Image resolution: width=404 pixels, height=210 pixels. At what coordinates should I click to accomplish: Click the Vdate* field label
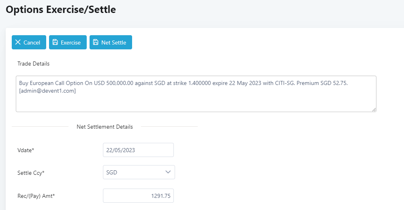[26, 150]
